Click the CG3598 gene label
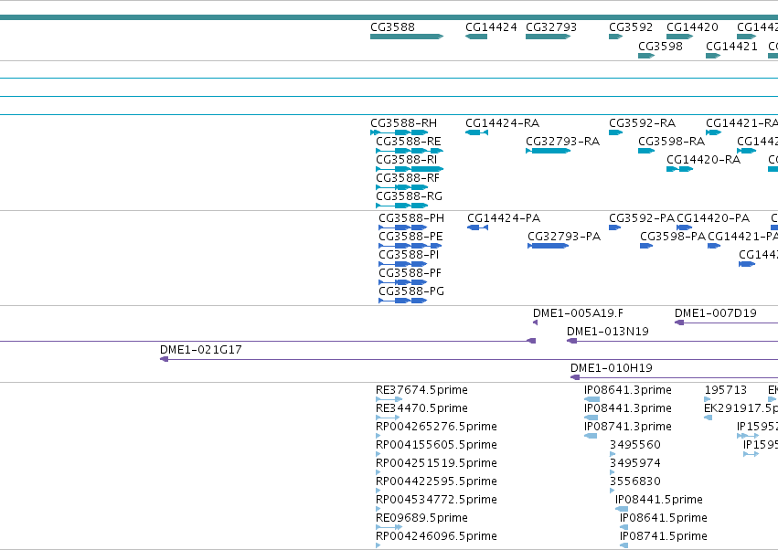Image resolution: width=778 pixels, height=550 pixels. (x=660, y=46)
